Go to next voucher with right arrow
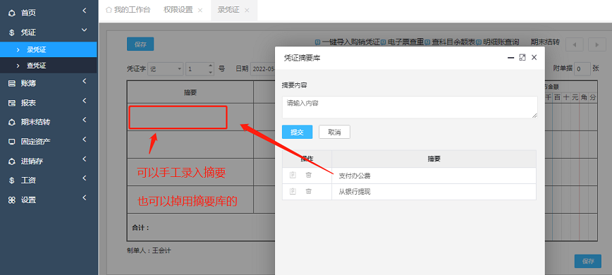Viewport: 612px width, 275px height. pyautogui.click(x=596, y=44)
